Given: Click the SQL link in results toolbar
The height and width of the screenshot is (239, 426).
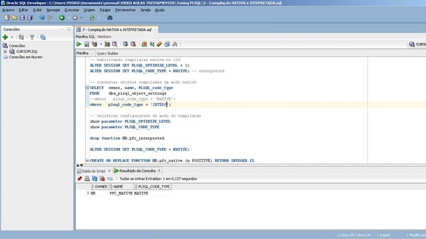Looking at the screenshot, I should (x=110, y=179).
